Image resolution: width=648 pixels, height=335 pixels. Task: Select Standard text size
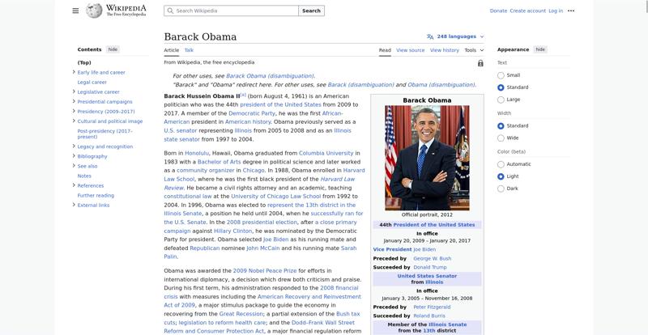coord(501,87)
